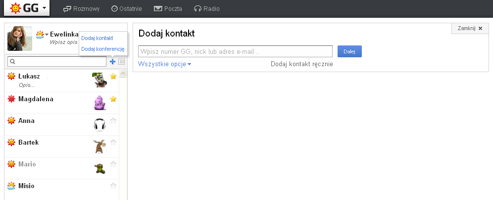Screen dimensions: 493x200
Task: Mark Mario as favorite with star
Action: pos(113,164)
